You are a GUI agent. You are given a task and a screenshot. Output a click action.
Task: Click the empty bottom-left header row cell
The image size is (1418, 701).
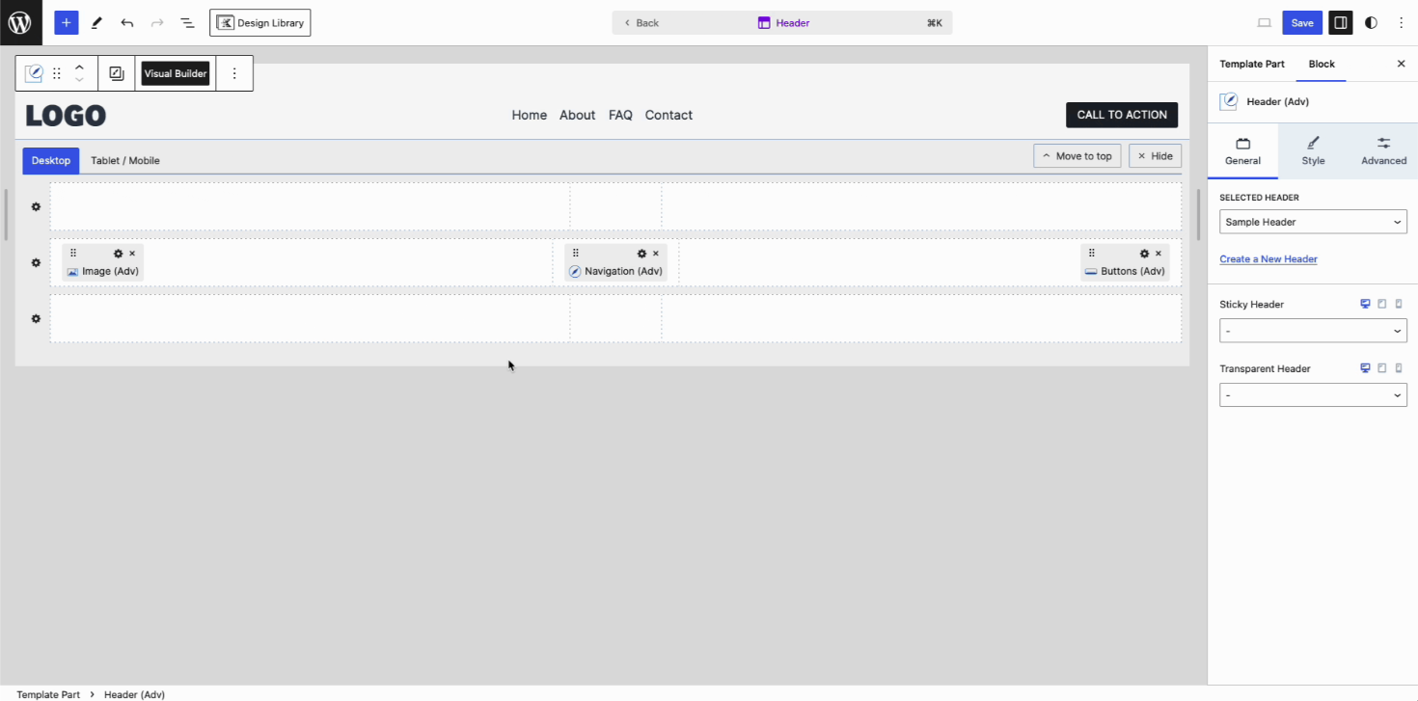309,318
